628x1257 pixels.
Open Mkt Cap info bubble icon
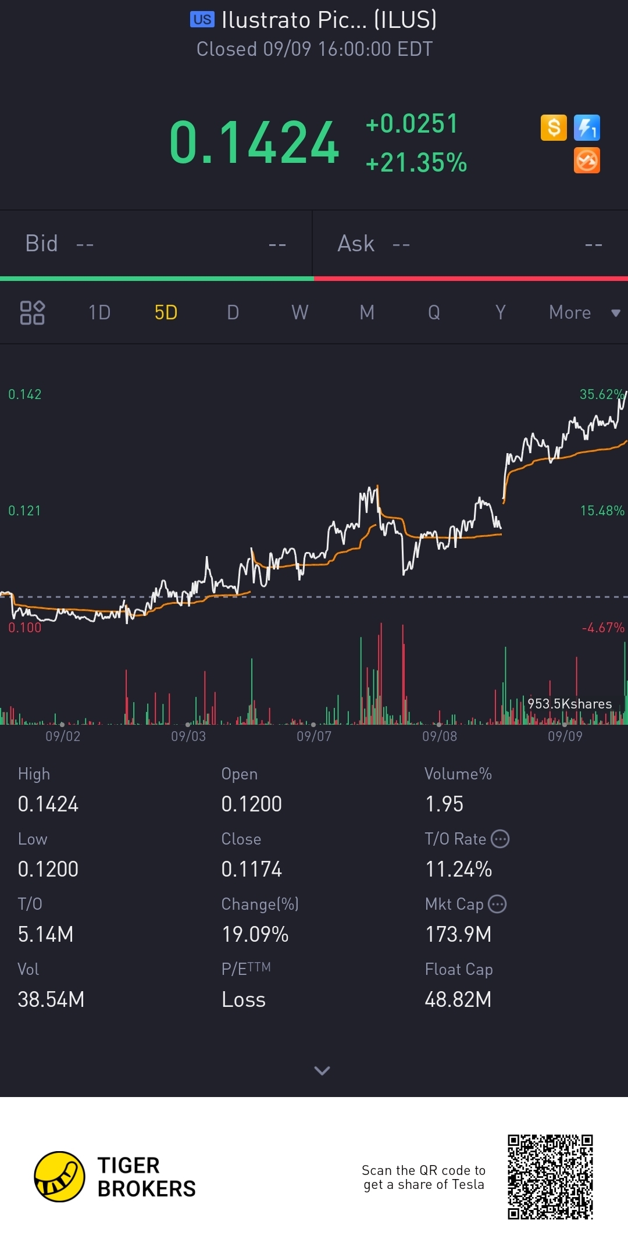pyautogui.click(x=497, y=904)
